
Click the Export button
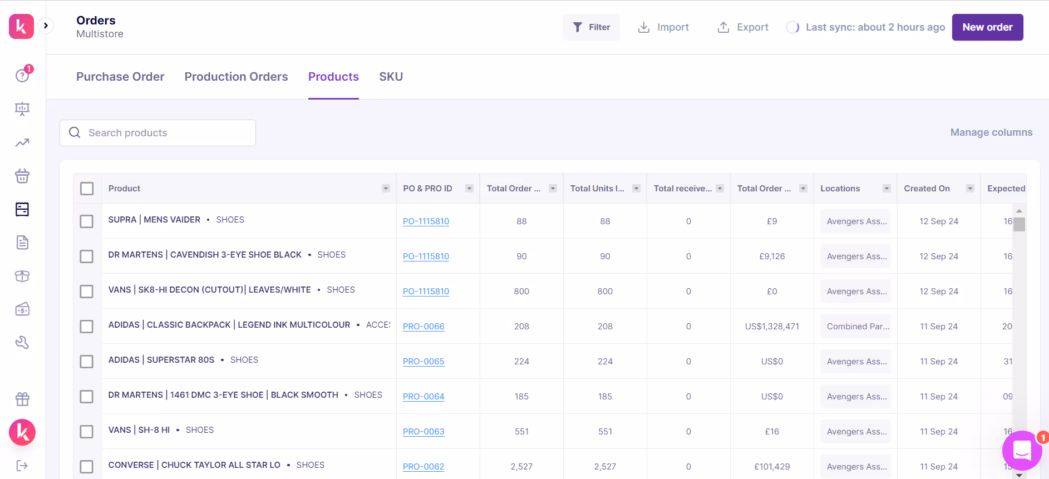(x=743, y=27)
